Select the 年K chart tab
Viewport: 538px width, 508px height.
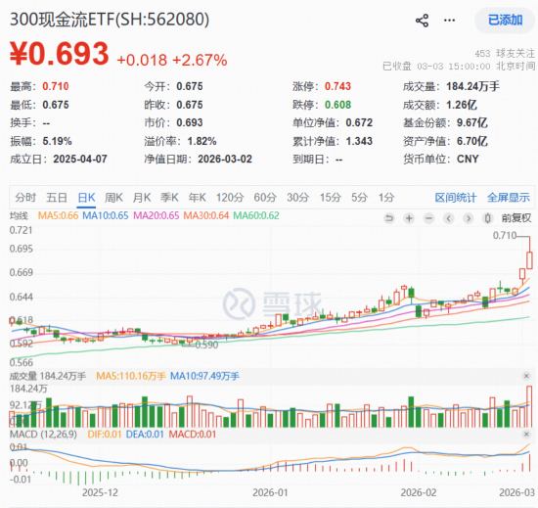[198, 198]
